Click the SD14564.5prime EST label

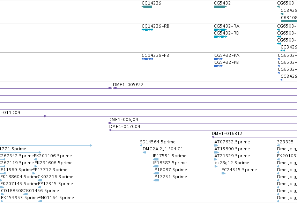tap(158, 142)
